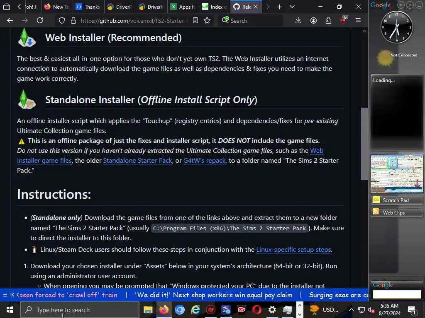This screenshot has width=425, height=318.
Task: Click inside the page's vertical scrollbar thumb
Action: pyautogui.click(x=364, y=144)
